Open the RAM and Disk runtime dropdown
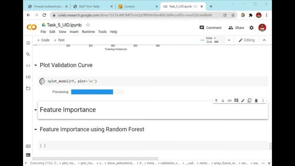Viewport: 295px width, 166px height. point(229,40)
